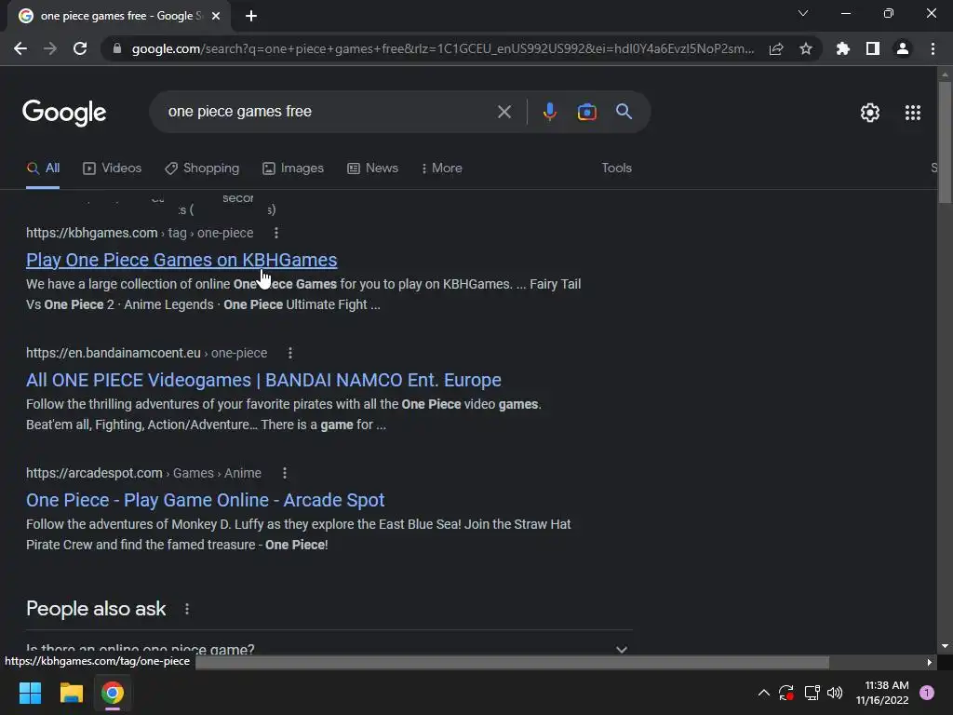Close the one piece games tab
This screenshot has height=715, width=953.
pyautogui.click(x=216, y=16)
